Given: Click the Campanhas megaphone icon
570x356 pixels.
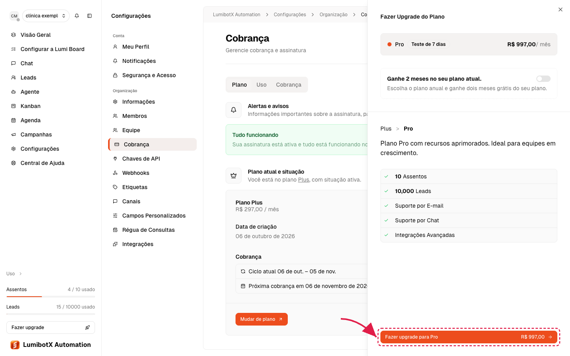Looking at the screenshot, I should (x=13, y=134).
